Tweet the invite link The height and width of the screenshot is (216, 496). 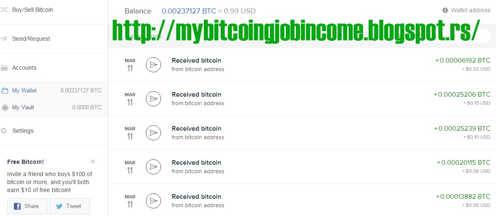point(70,206)
